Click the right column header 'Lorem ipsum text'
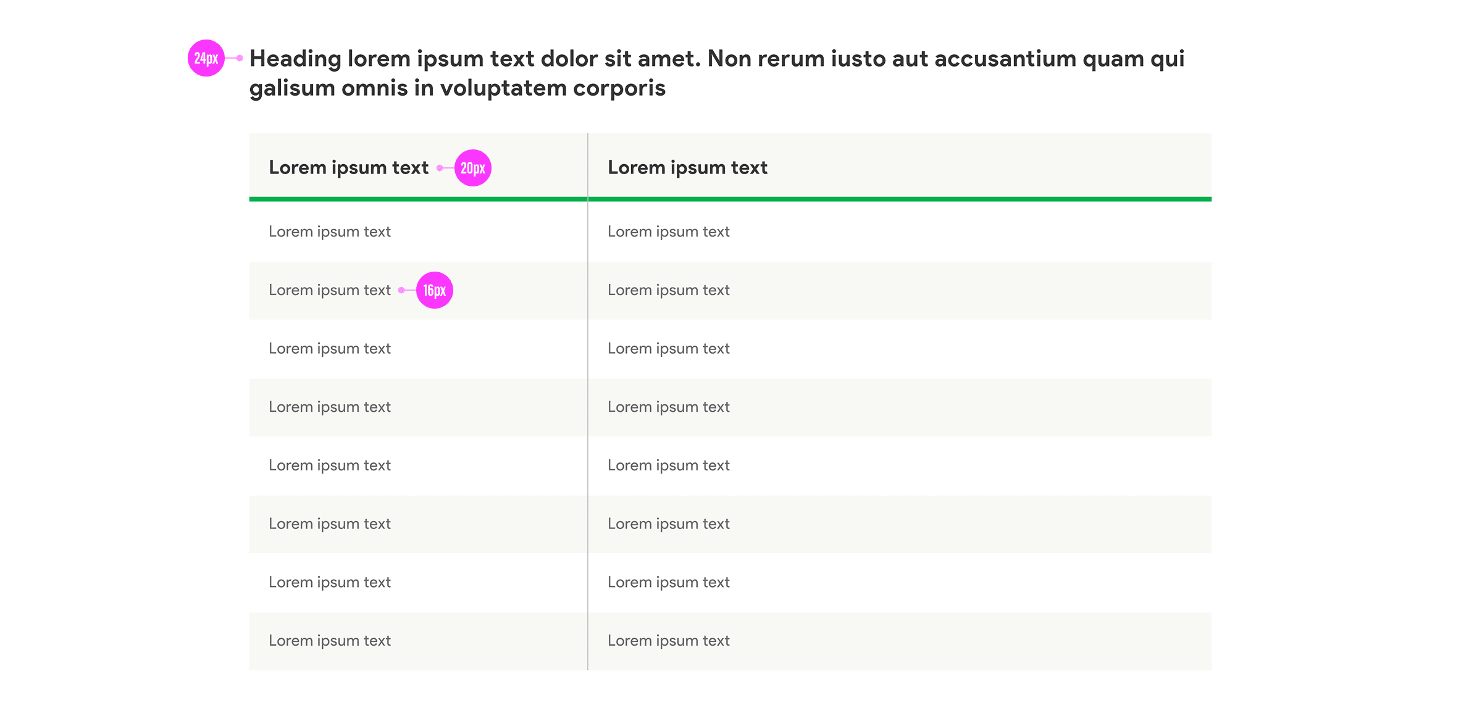Viewport: 1461px width, 721px height. pos(687,168)
